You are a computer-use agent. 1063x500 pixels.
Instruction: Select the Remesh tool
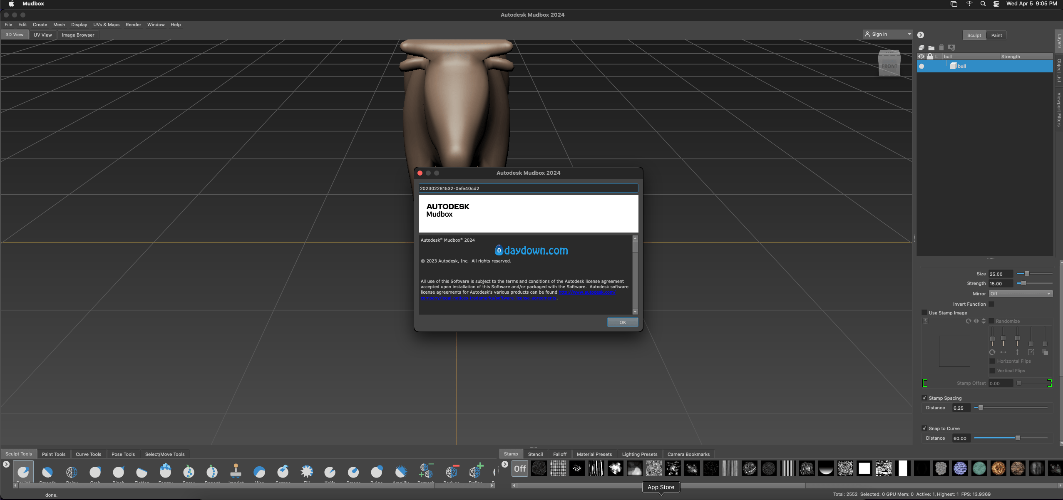[426, 472]
